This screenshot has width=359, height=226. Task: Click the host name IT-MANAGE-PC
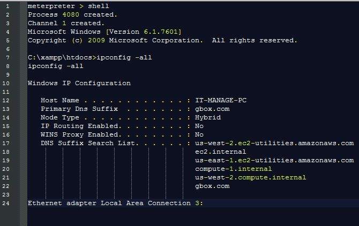[x=221, y=100]
